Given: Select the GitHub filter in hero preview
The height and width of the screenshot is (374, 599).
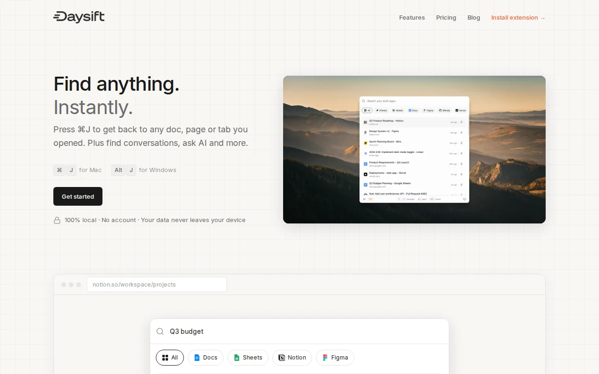Looking at the screenshot, I should [445, 110].
